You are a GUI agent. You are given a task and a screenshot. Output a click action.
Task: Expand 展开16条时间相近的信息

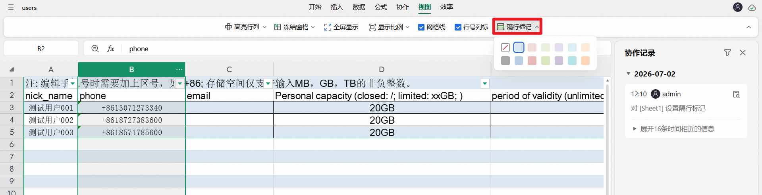673,129
